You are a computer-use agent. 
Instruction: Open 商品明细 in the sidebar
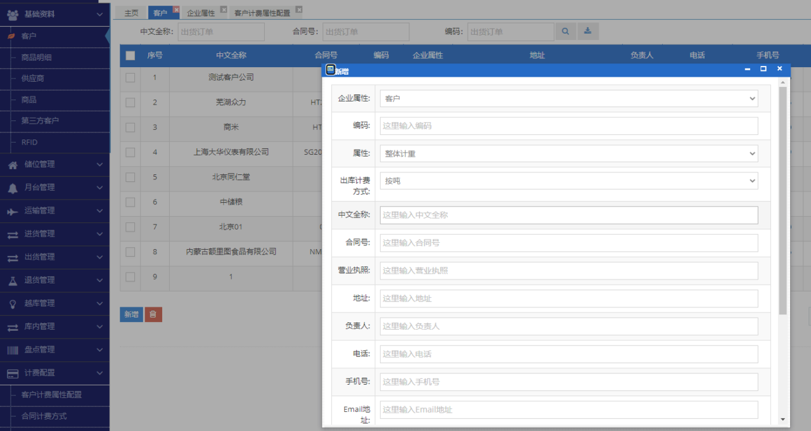pyautogui.click(x=37, y=58)
